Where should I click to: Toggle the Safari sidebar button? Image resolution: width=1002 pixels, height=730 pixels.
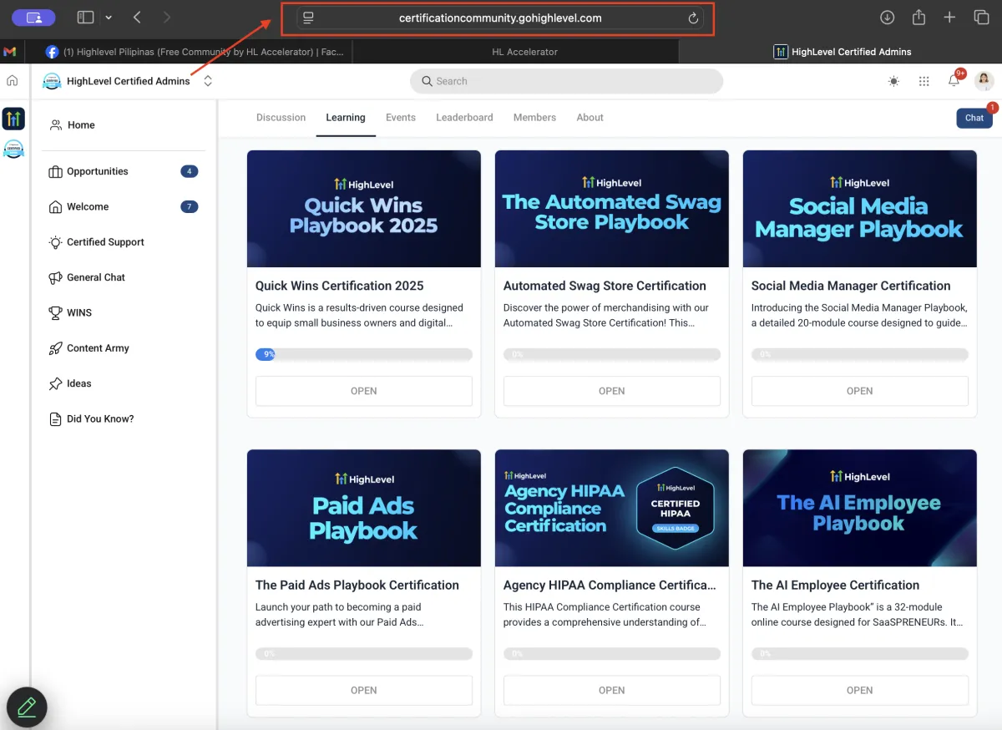click(x=85, y=18)
